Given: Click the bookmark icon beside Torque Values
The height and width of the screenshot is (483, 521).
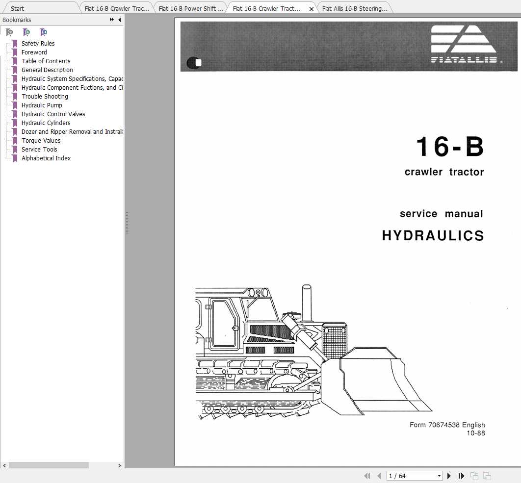Looking at the screenshot, I should (15, 141).
